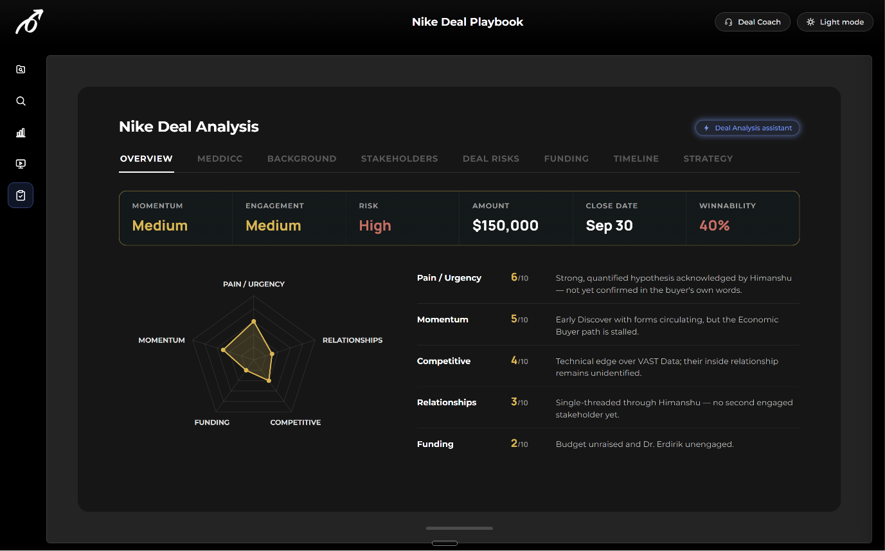Screen dimensions: 885x551
Task: Click FUNDING label under radar chart
Action: click(x=211, y=423)
